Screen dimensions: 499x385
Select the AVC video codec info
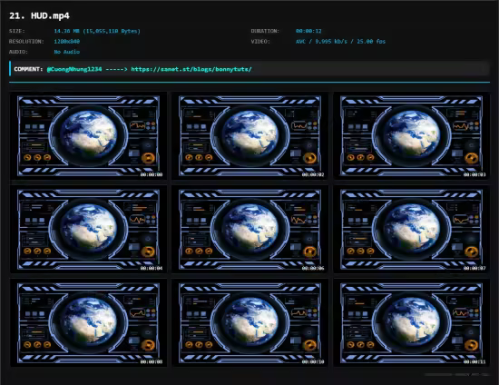(340, 42)
